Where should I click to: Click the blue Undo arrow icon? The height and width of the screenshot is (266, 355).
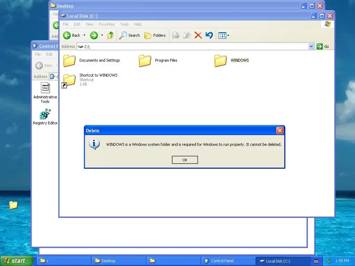click(x=209, y=35)
